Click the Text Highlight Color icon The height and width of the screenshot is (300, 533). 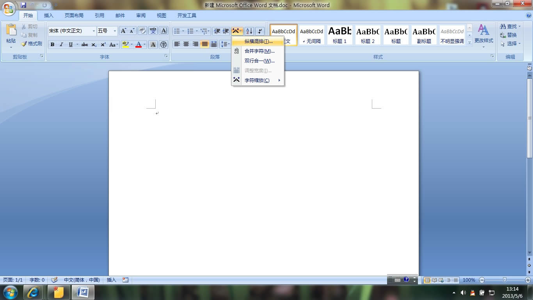click(125, 44)
